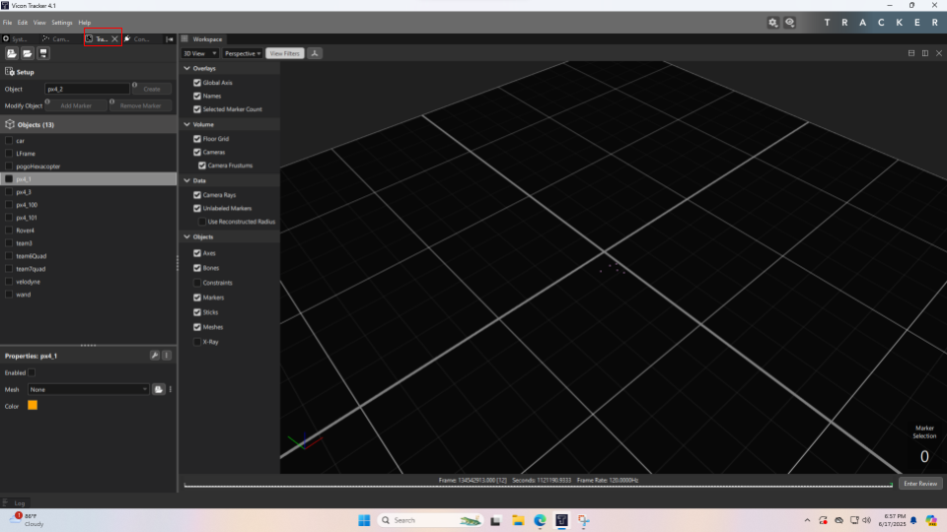Image resolution: width=947 pixels, height=532 pixels.
Task: Open the File menu
Action: (7, 23)
